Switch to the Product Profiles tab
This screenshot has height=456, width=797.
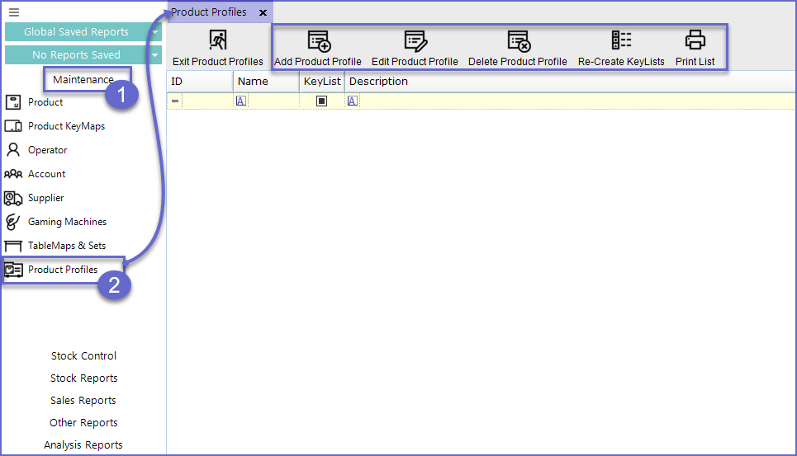(x=209, y=12)
